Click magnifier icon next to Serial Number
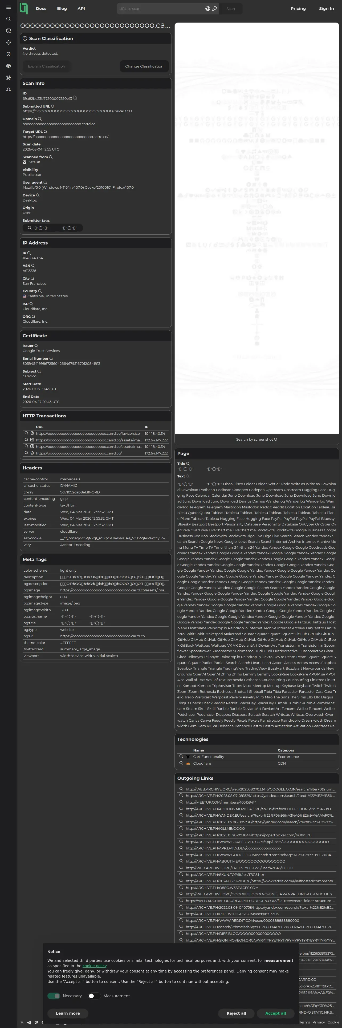 tap(51, 358)
